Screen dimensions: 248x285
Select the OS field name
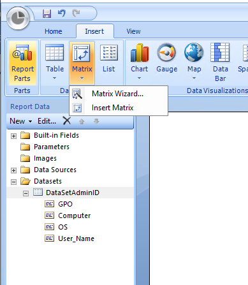tap(63, 227)
